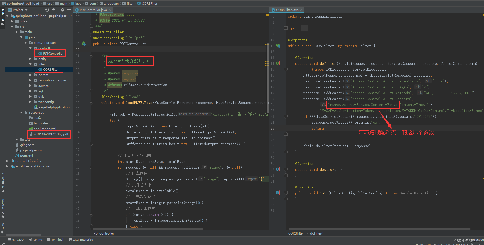Switch to CORSFilter.java editor tab
The height and width of the screenshot is (245, 484).
pyautogui.click(x=287, y=10)
